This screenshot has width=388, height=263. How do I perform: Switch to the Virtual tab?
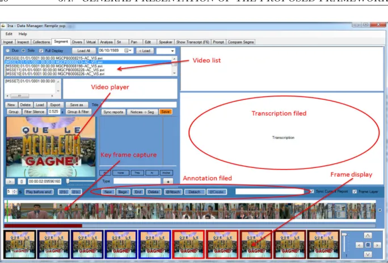tap(91, 42)
